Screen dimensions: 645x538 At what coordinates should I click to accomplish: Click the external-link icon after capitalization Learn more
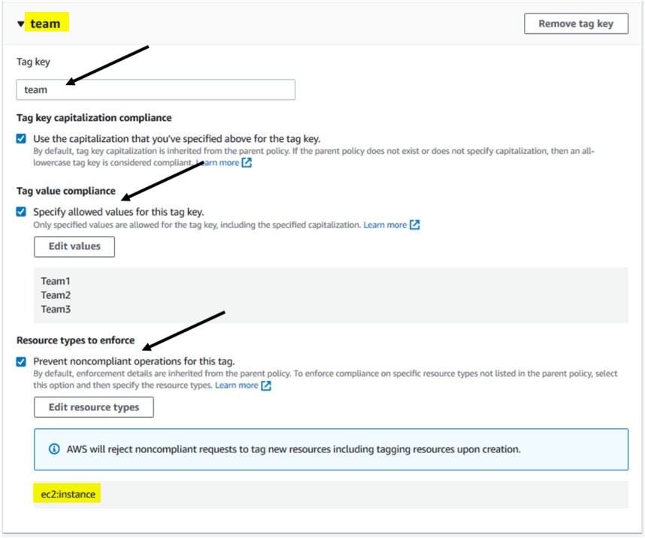[x=246, y=162]
